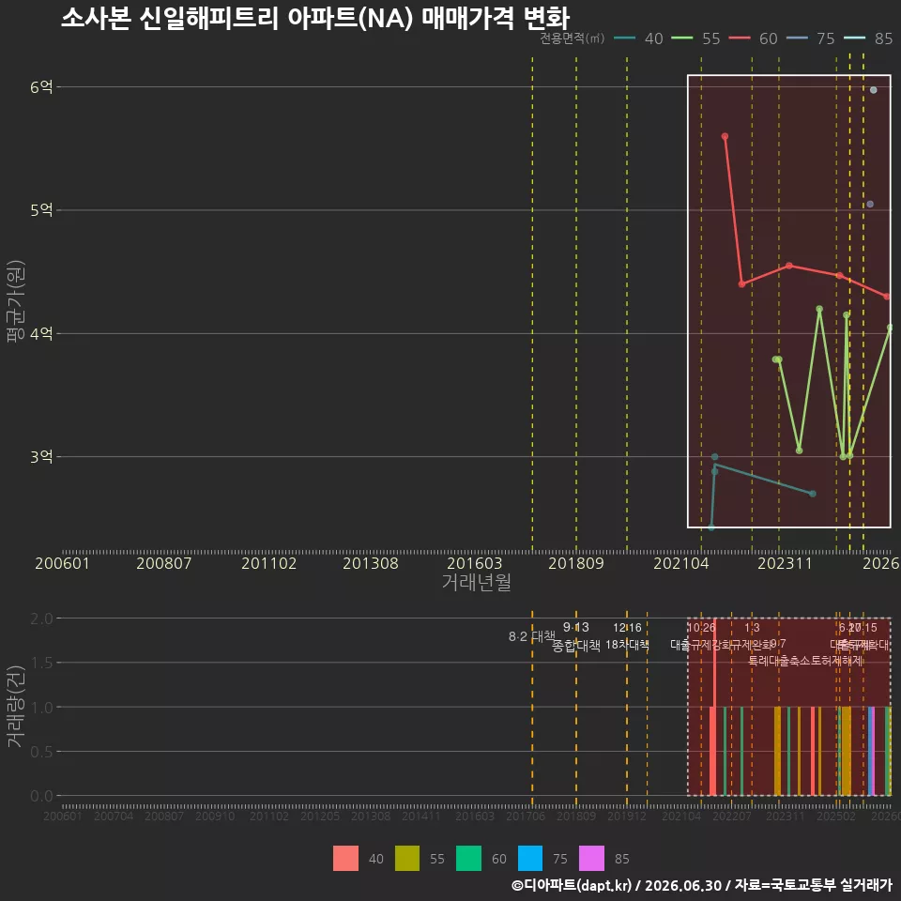Click 202104 label on price chart x-axis

[x=681, y=563]
